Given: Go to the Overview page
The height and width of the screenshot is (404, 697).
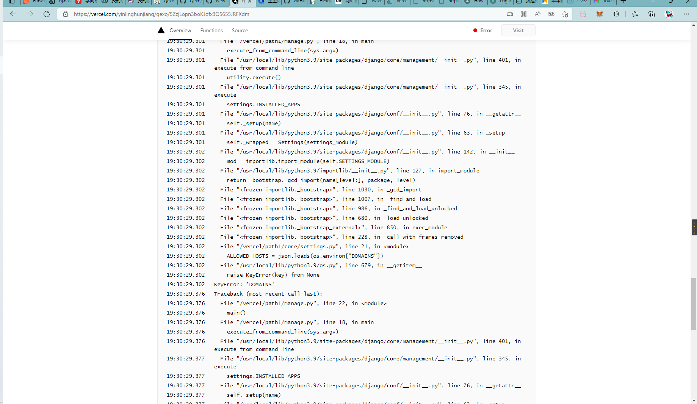Looking at the screenshot, I should click(x=180, y=30).
